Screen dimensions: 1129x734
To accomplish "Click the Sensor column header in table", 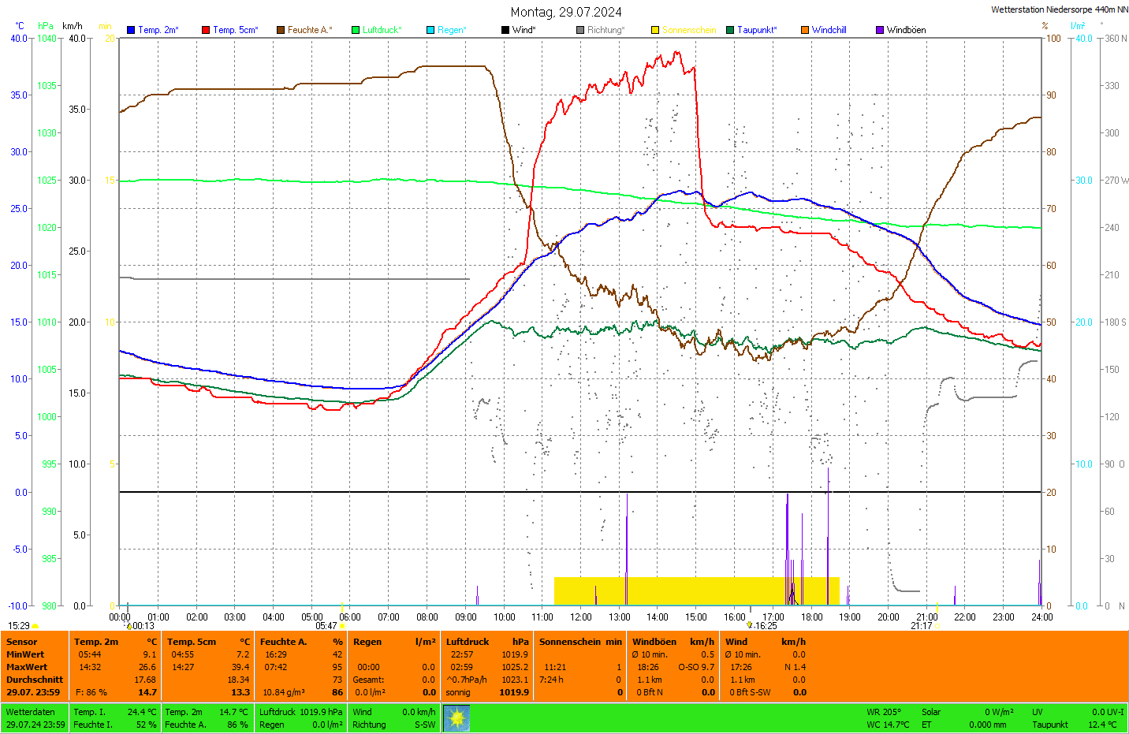I will [22, 642].
